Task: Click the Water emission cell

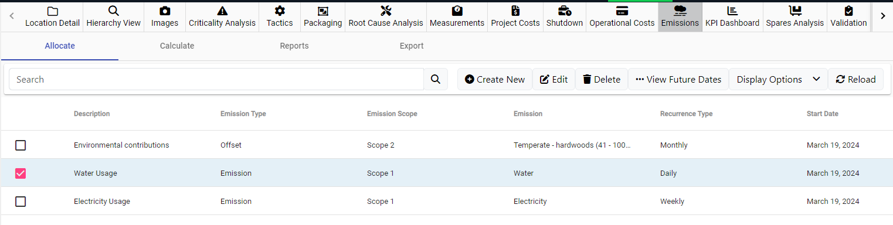Action: pos(524,173)
